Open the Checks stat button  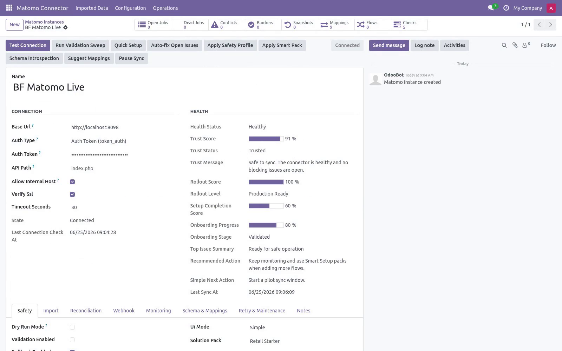[x=409, y=25]
